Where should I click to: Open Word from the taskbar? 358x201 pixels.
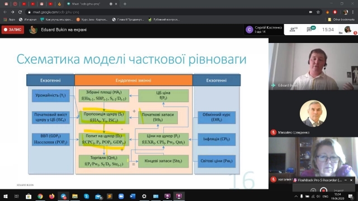(133, 196)
